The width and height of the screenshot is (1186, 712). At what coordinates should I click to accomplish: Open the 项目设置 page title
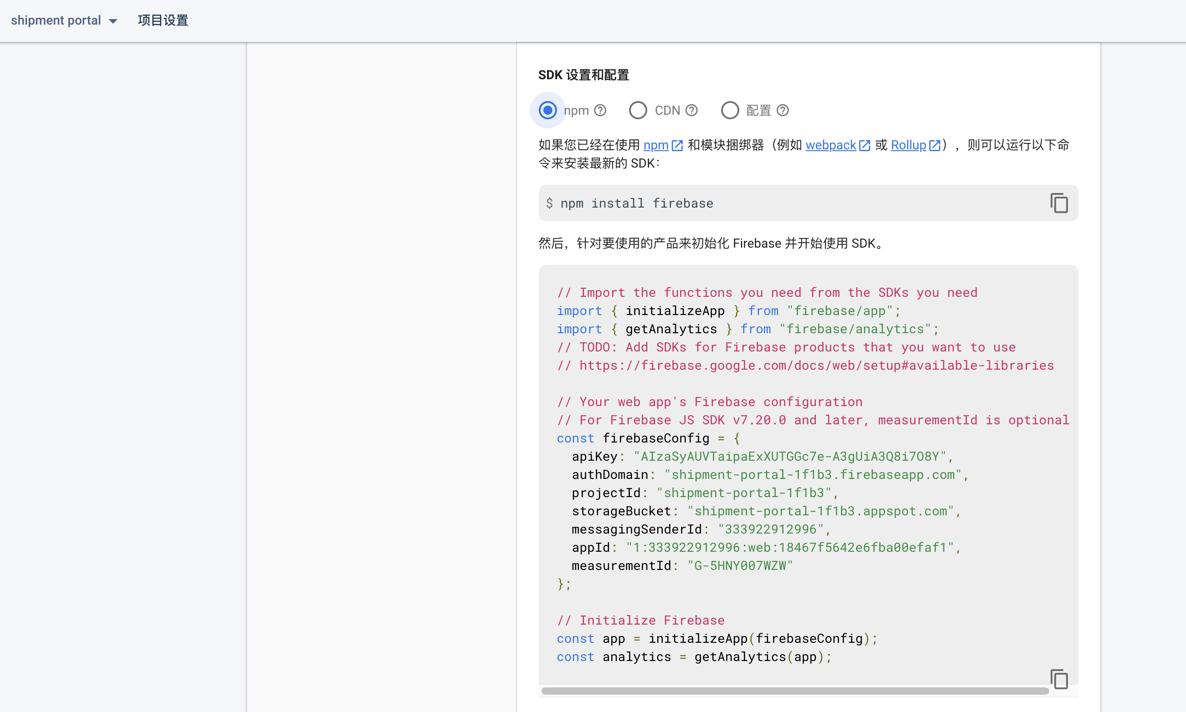(163, 20)
